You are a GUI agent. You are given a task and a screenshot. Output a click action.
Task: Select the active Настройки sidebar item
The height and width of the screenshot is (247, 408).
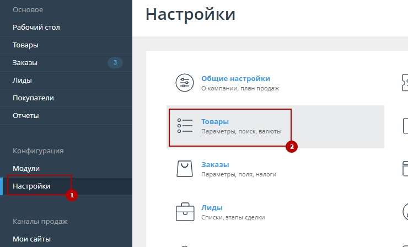(31, 186)
